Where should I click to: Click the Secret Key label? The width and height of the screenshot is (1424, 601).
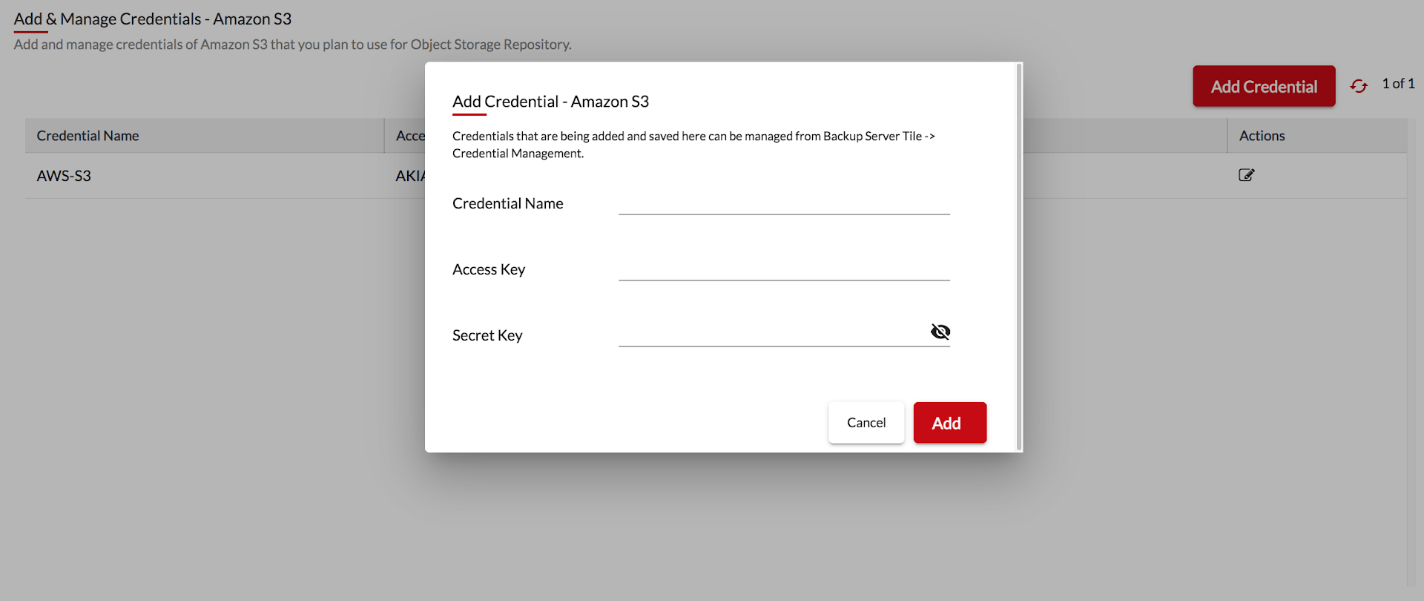[487, 335]
